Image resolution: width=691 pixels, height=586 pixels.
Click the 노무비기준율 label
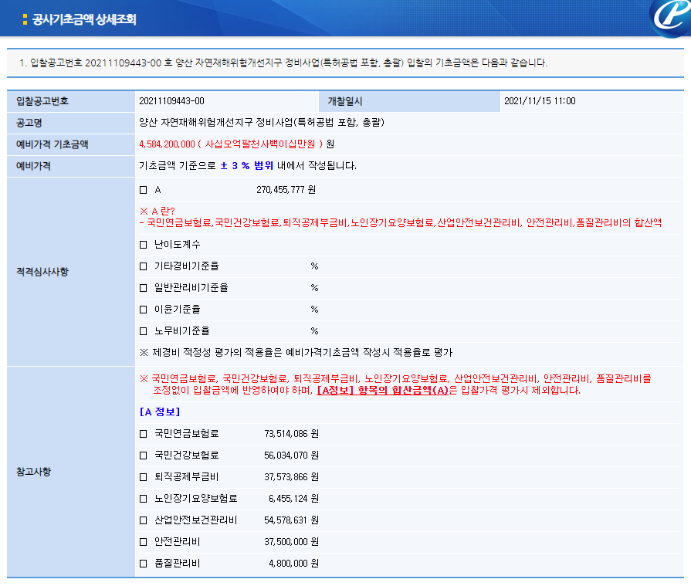pos(182,331)
